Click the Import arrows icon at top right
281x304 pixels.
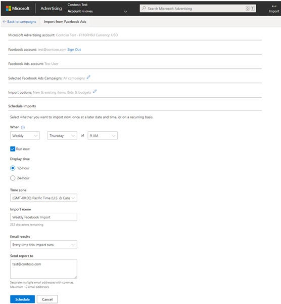click(274, 6)
